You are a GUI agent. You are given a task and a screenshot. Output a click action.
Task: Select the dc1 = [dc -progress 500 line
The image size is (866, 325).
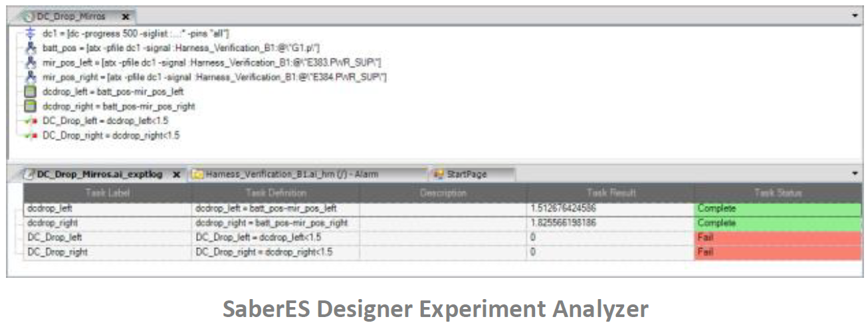click(x=136, y=33)
